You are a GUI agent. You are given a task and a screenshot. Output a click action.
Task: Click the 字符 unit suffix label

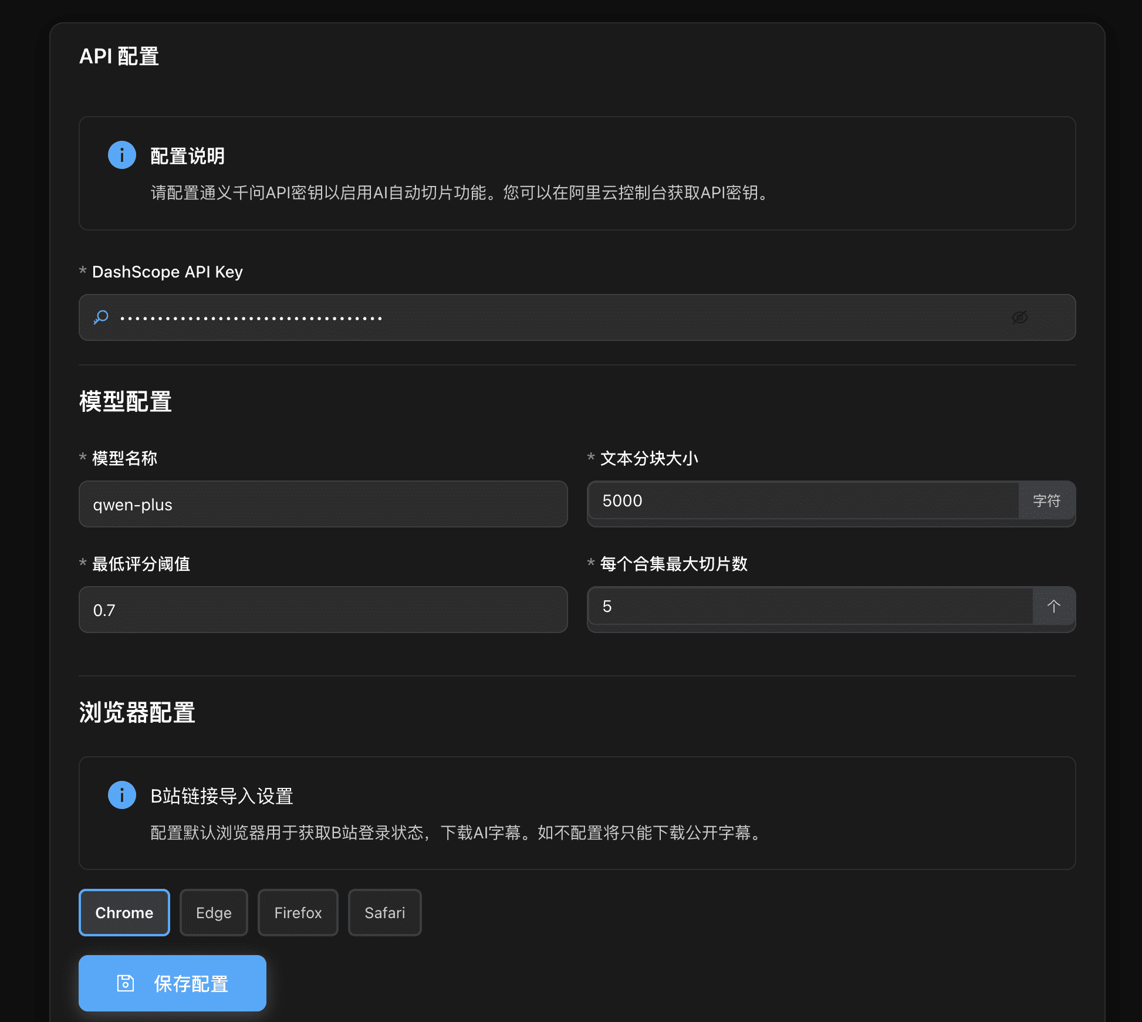click(x=1046, y=501)
